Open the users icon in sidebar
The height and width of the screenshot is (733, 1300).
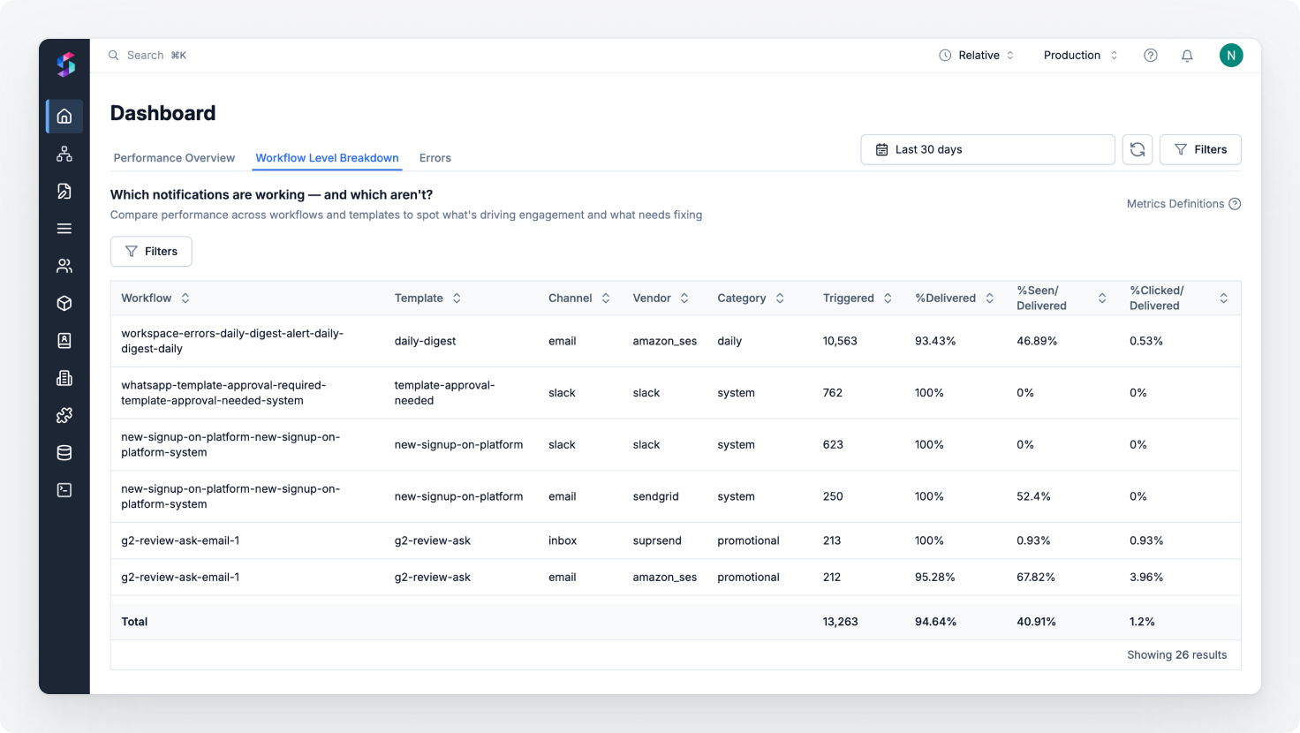click(64, 266)
